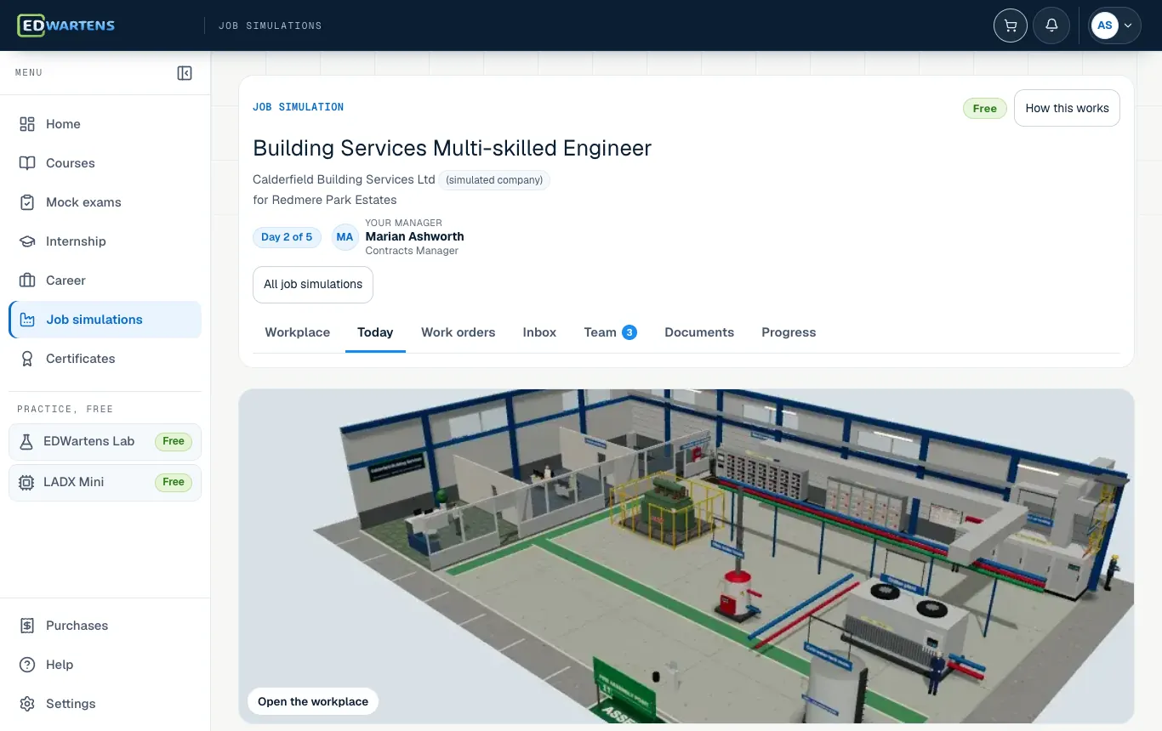
Task: Click the EDWartens logo
Action: click(66, 25)
